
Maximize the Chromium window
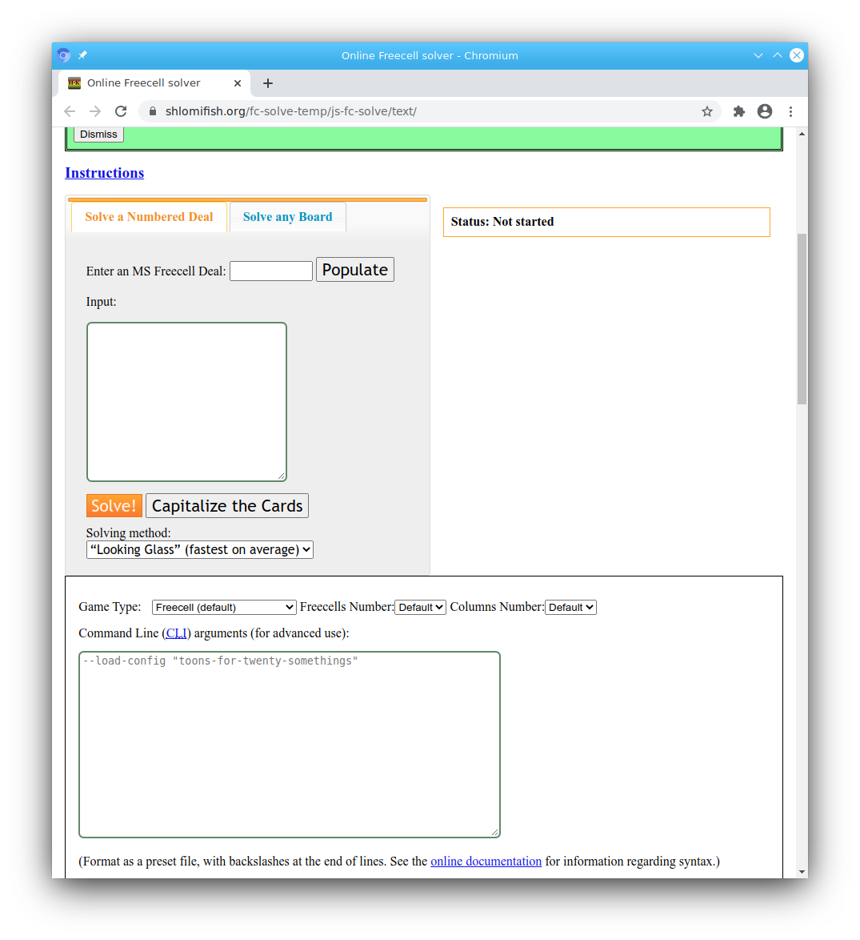[778, 55]
